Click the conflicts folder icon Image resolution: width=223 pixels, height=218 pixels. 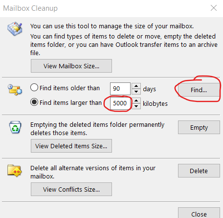pyautogui.click(x=14, y=171)
